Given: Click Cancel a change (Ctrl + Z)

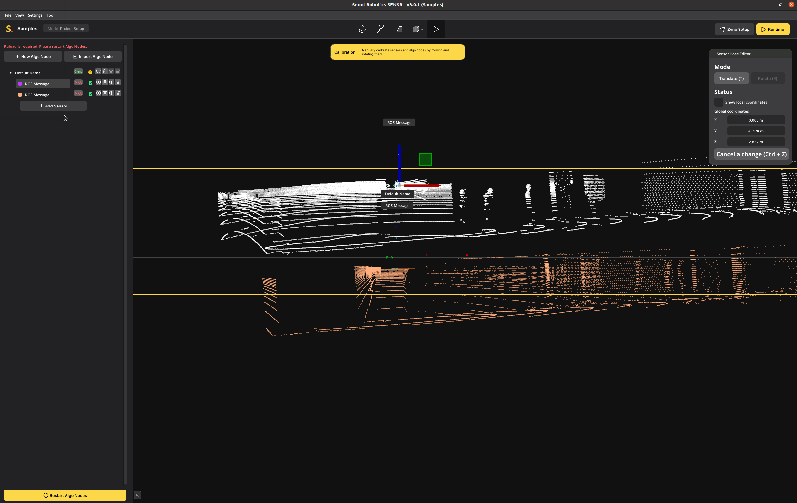Looking at the screenshot, I should tap(751, 154).
